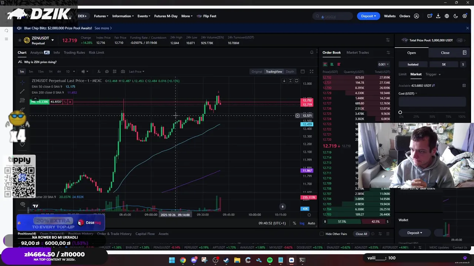Click the See more link in banner

click(x=103, y=28)
